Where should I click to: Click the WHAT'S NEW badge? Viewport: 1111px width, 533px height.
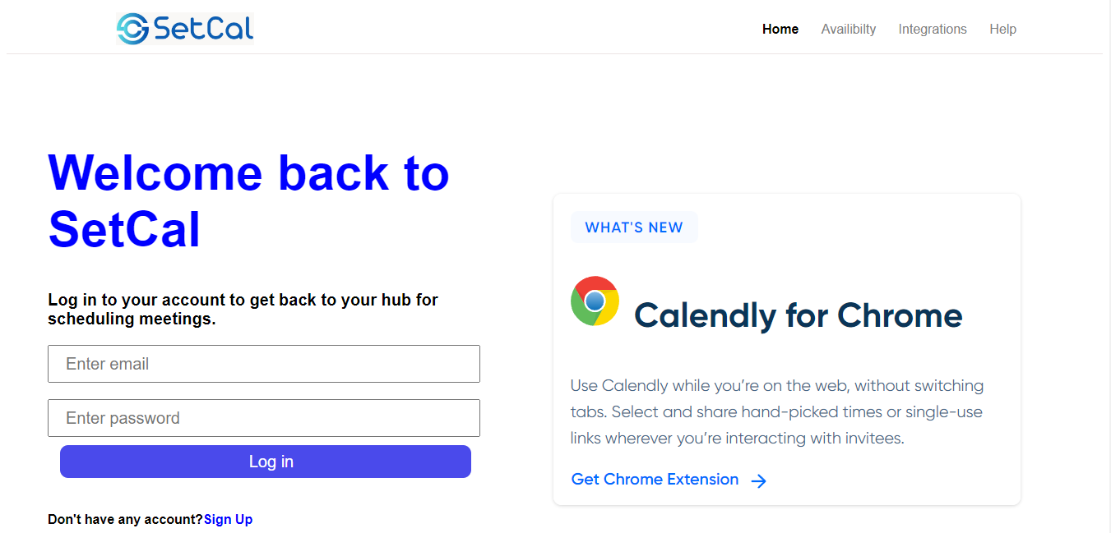pos(634,227)
